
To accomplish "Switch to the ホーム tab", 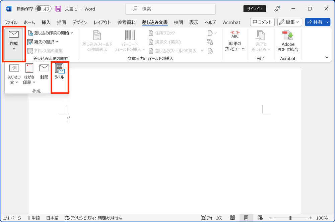I will click(29, 22).
